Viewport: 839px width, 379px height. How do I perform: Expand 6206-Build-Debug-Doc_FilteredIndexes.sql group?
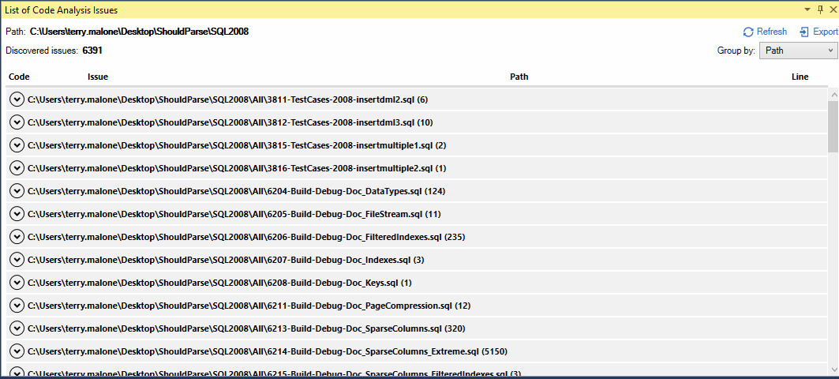pyautogui.click(x=17, y=237)
